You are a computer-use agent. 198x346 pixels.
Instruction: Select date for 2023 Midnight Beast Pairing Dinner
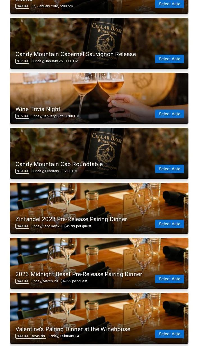169,279
